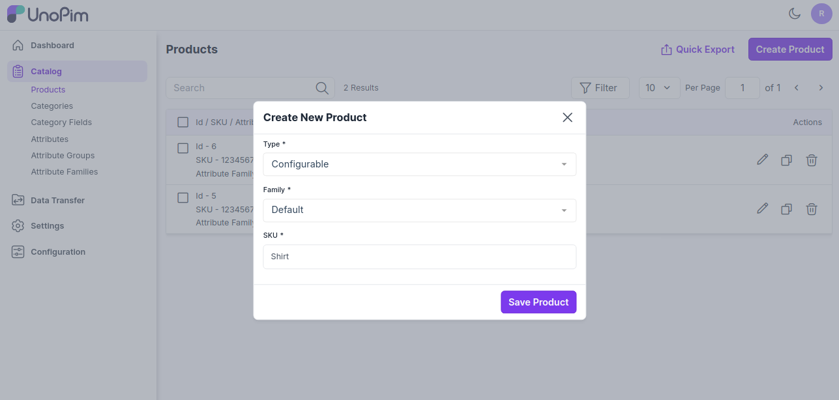Image resolution: width=839 pixels, height=400 pixels.
Task: Open the per page count dropdown
Action: (x=658, y=88)
